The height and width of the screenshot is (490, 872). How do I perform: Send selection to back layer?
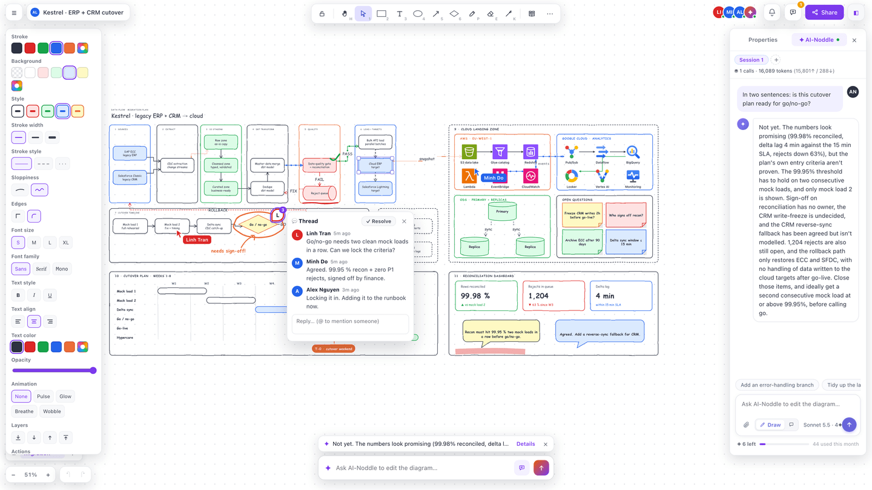coord(18,437)
